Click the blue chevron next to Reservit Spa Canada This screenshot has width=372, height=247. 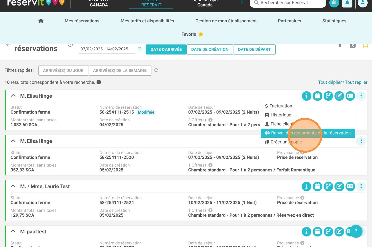click(242, 2)
